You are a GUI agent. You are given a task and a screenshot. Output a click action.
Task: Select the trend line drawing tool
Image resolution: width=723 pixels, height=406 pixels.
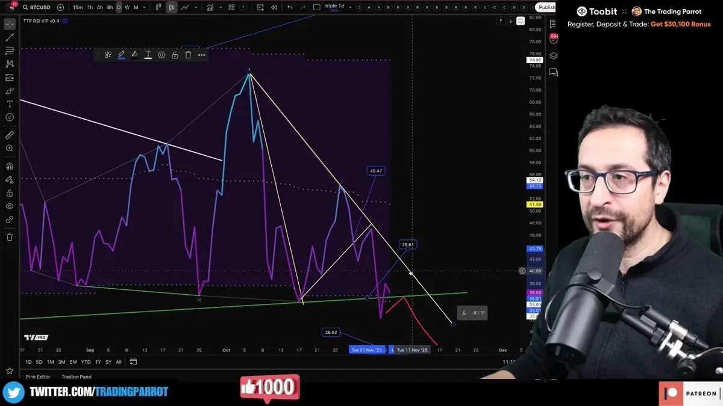10,37
